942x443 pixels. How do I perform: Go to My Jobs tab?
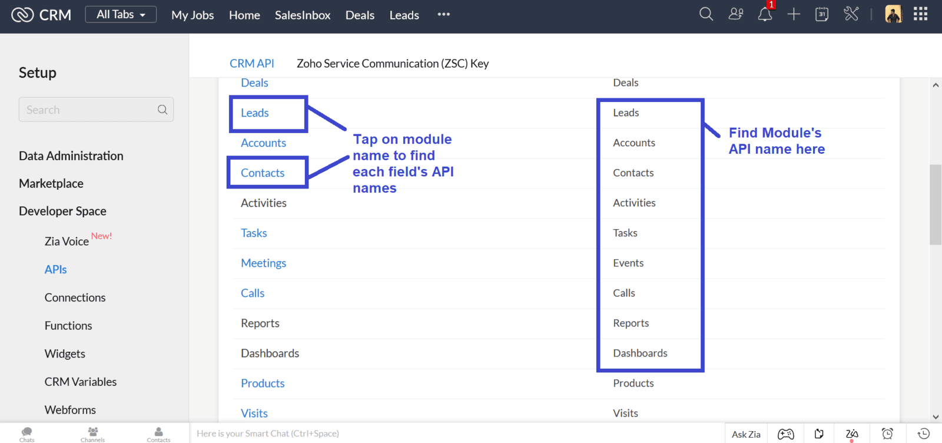coord(193,15)
